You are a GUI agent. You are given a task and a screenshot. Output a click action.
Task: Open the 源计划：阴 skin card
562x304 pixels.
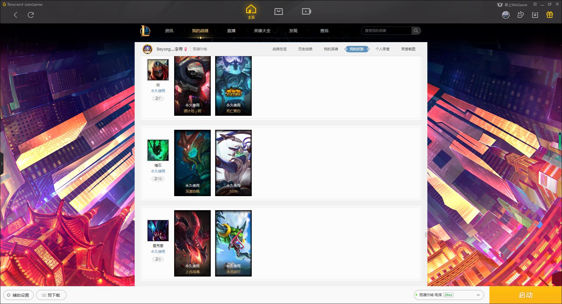pos(192,86)
